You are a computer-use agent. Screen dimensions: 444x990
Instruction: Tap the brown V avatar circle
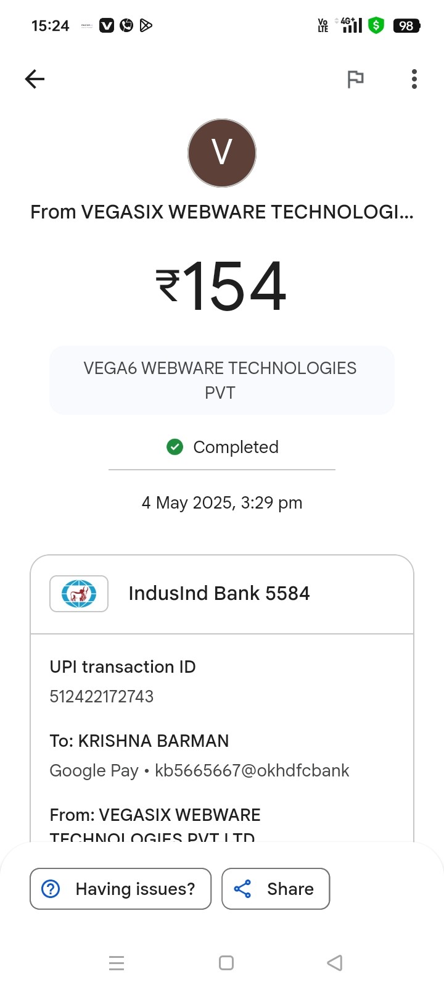tap(222, 153)
